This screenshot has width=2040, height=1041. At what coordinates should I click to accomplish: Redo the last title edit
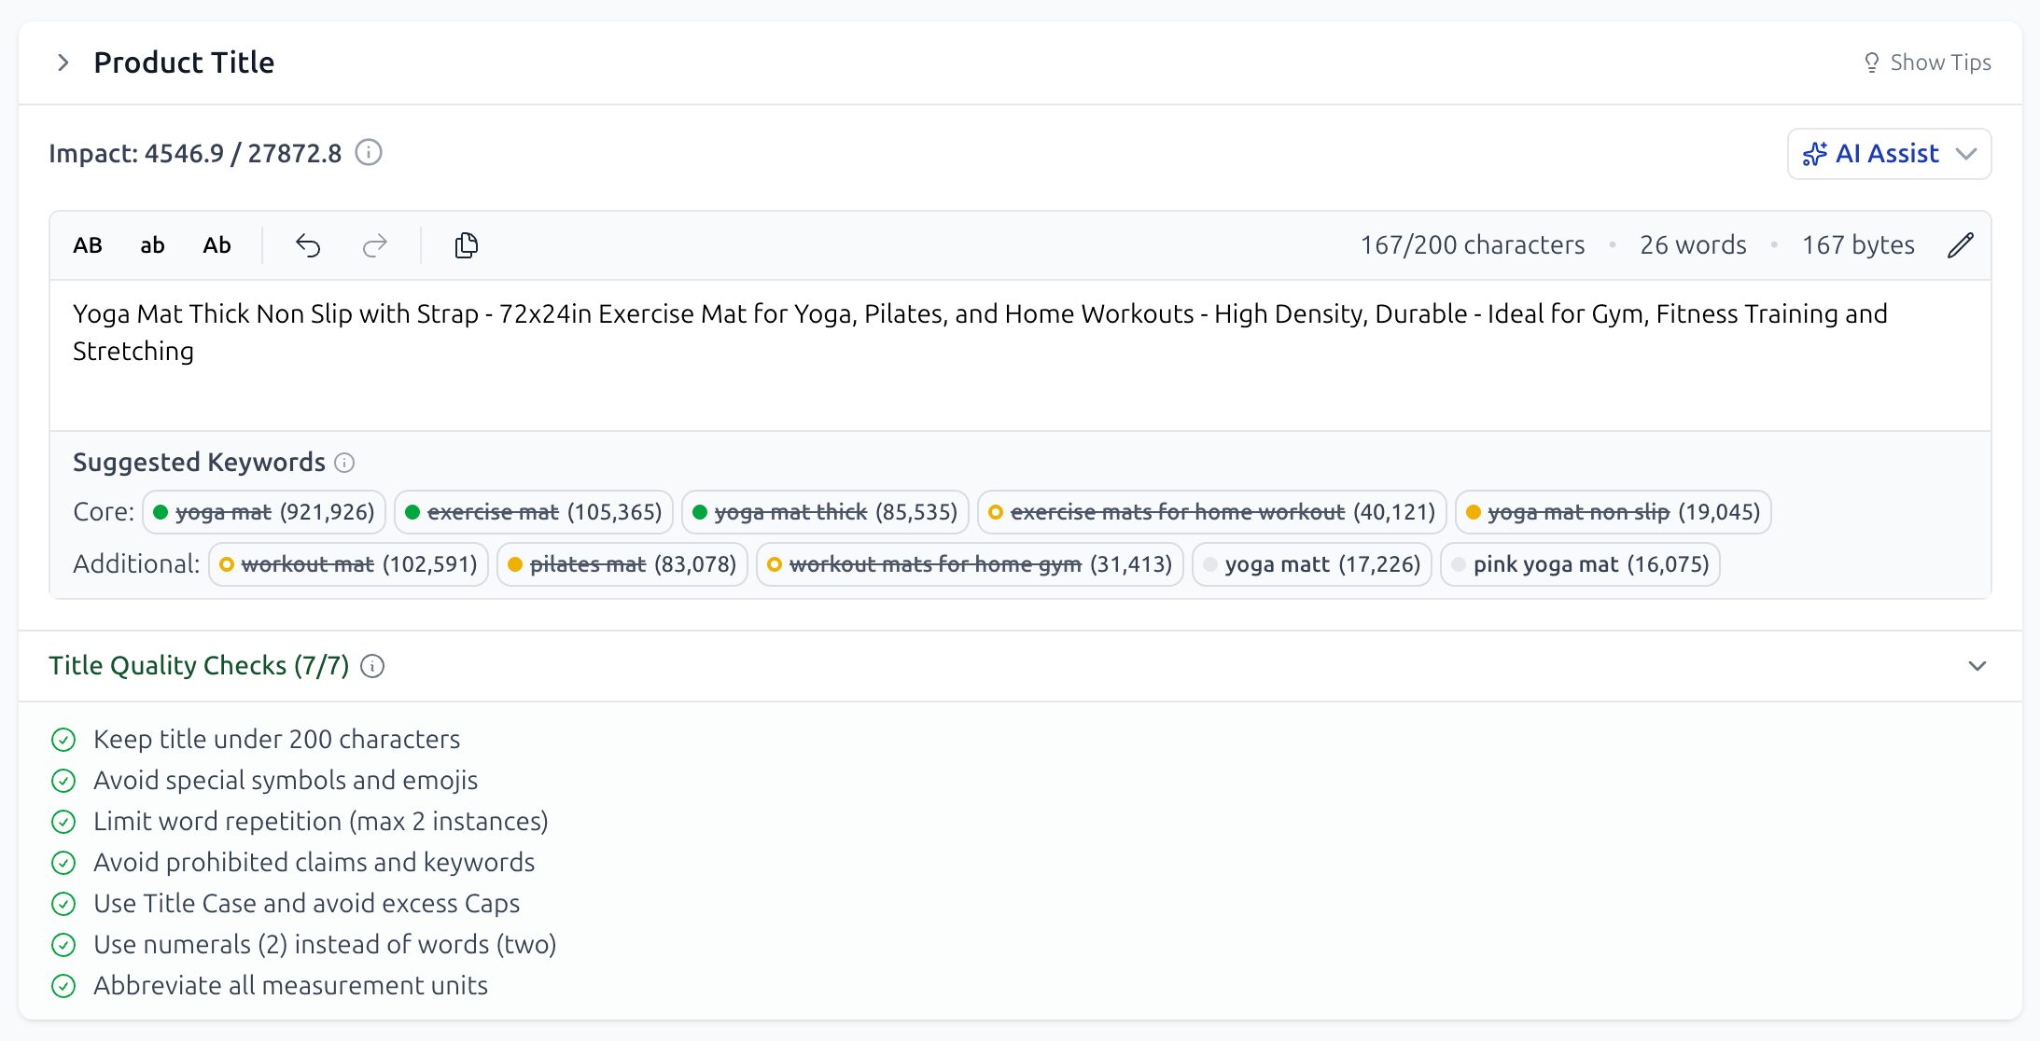click(x=373, y=244)
